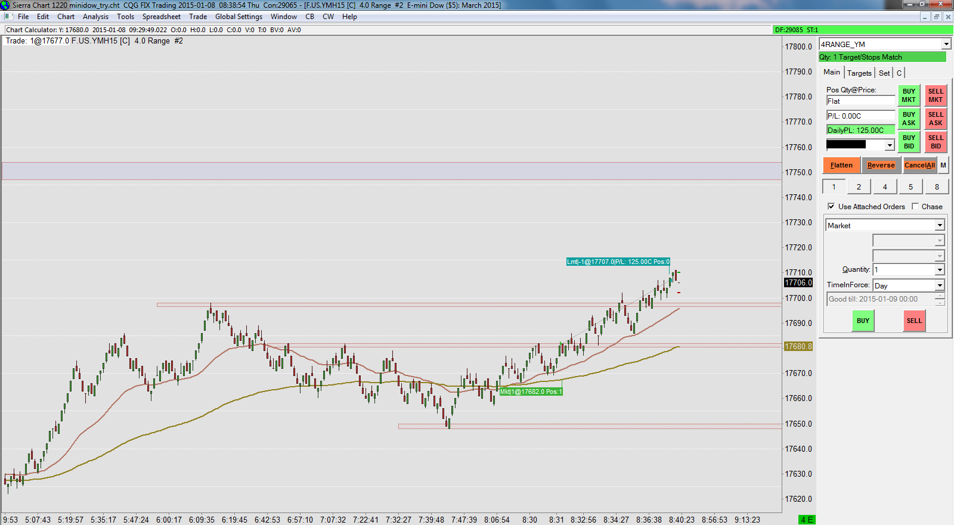The height and width of the screenshot is (525, 954).
Task: Open the blacked-out account dropdown
Action: (x=890, y=145)
